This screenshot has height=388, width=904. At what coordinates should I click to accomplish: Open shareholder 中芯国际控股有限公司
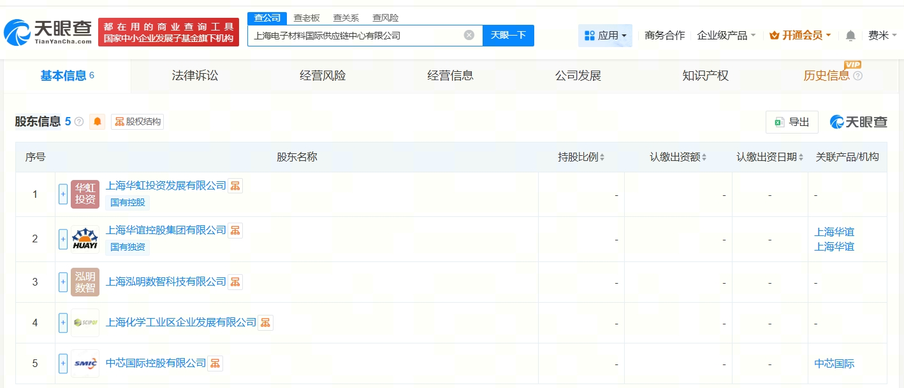[x=156, y=363]
